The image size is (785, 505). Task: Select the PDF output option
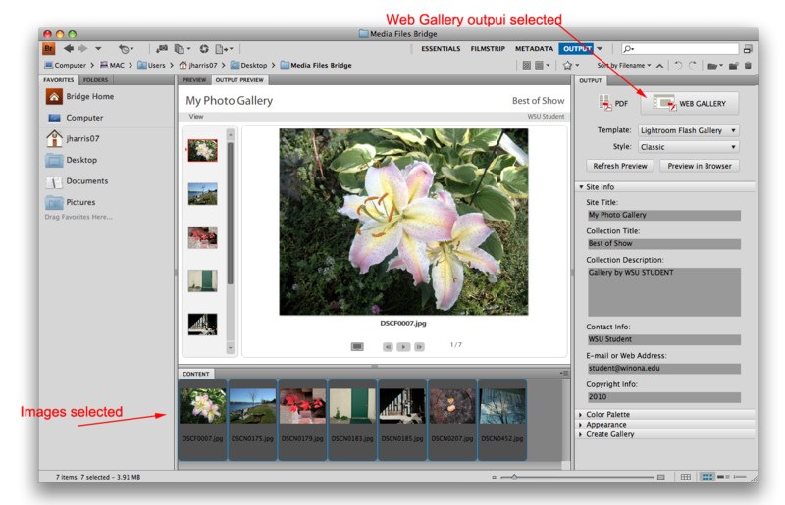click(613, 102)
